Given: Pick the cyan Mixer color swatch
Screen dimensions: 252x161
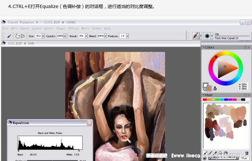Looking at the screenshot, I should tap(222, 100).
